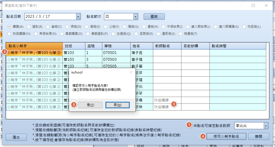Select the 曠課(A) radio button

click(x=9, y=27)
